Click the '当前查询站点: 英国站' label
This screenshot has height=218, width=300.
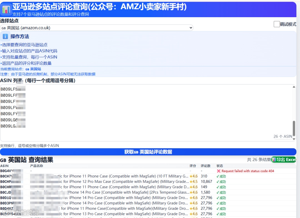click(21, 69)
